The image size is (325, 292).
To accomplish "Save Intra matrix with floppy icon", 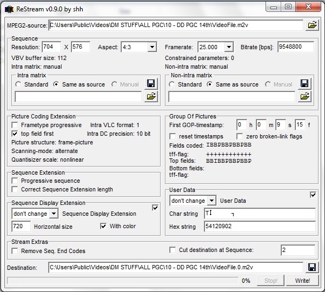I will tap(151, 84).
